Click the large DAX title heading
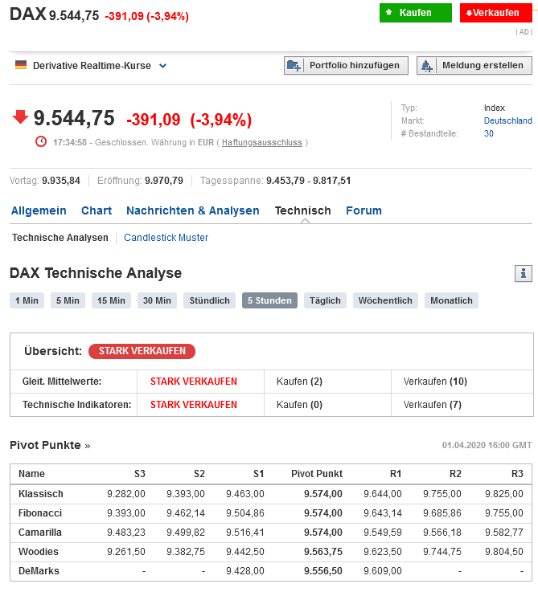This screenshot has width=538, height=596. (x=28, y=14)
